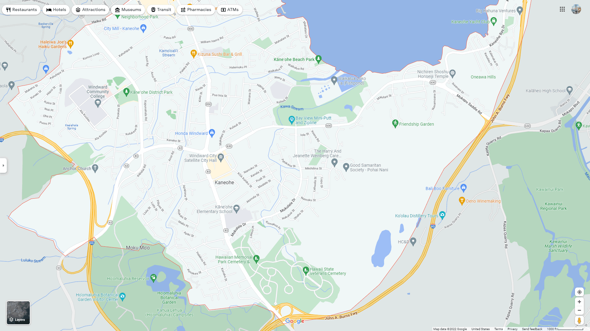Viewport: 590px width, 331px height.
Task: Open Good Samaritan Society - Pohai Nani pin
Action: pos(346,167)
